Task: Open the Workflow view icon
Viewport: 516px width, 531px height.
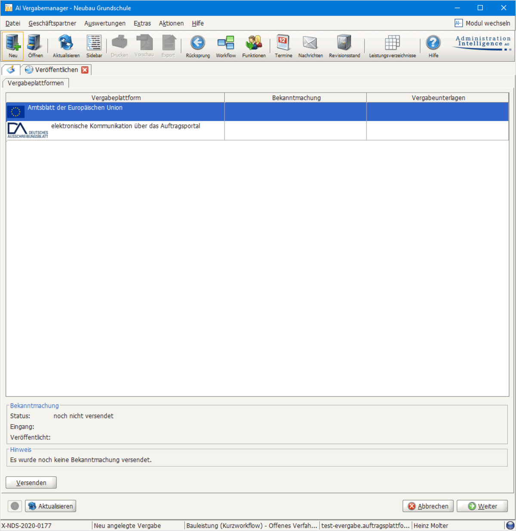Action: pyautogui.click(x=226, y=45)
